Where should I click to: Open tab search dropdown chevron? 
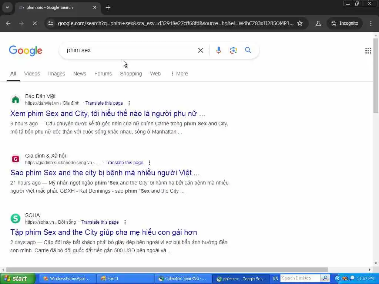(x=7, y=7)
